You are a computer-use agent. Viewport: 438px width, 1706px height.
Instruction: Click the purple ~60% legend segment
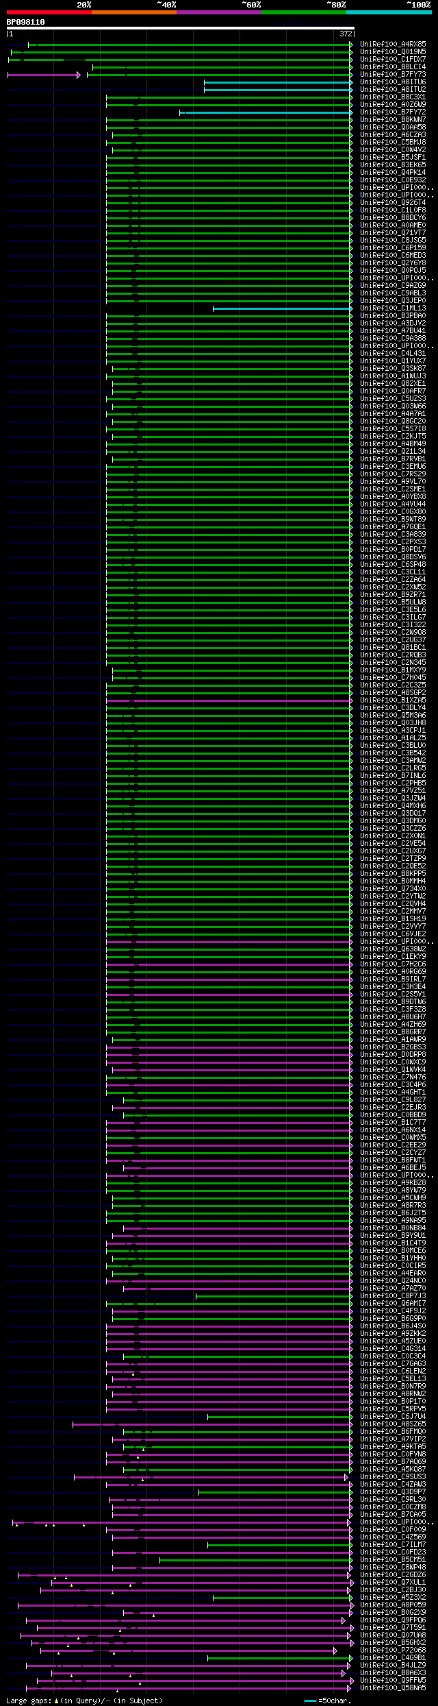(x=219, y=12)
